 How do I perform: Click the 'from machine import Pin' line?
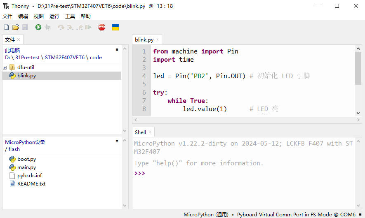coord(196,51)
